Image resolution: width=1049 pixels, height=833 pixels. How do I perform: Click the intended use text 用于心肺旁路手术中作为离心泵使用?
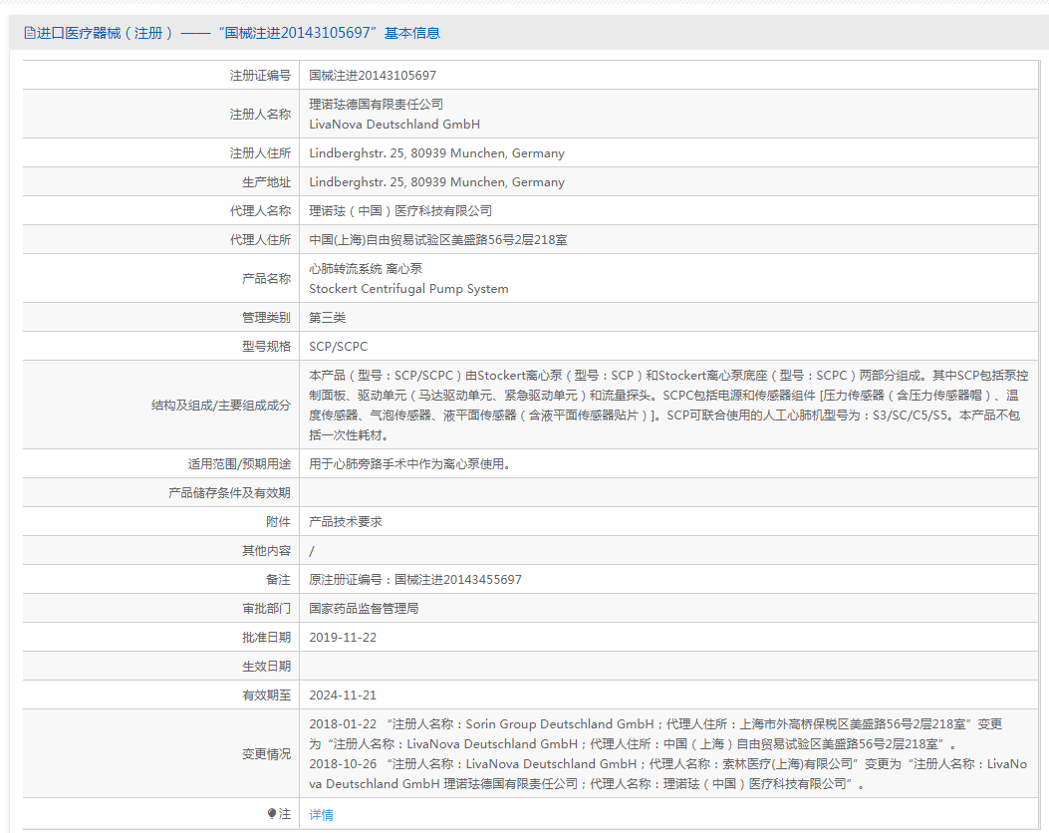[409, 463]
